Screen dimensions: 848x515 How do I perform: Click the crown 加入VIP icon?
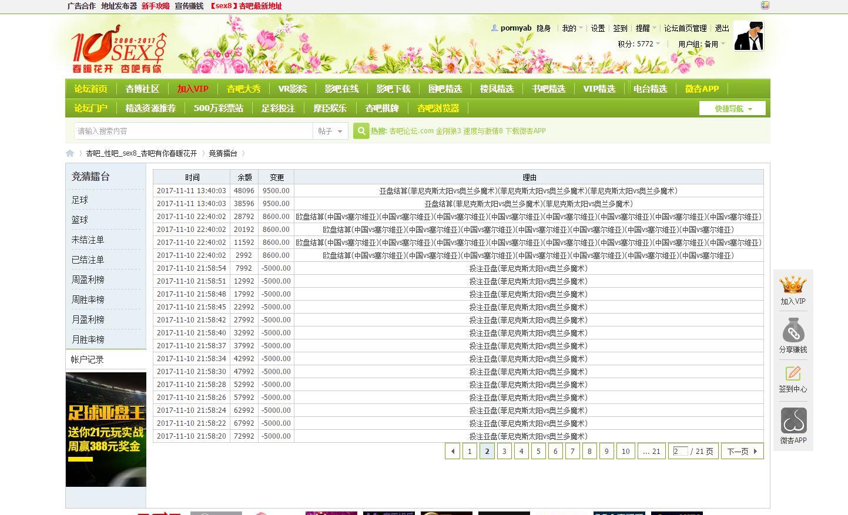793,286
